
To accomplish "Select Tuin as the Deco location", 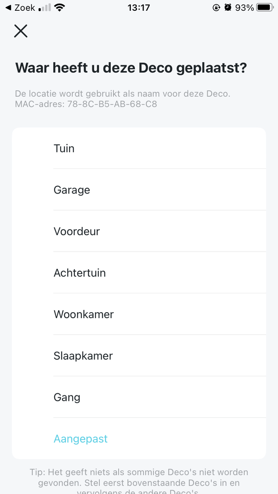I will [139, 148].
